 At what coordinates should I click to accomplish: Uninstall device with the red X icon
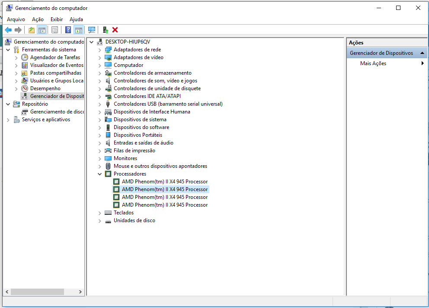click(x=115, y=30)
